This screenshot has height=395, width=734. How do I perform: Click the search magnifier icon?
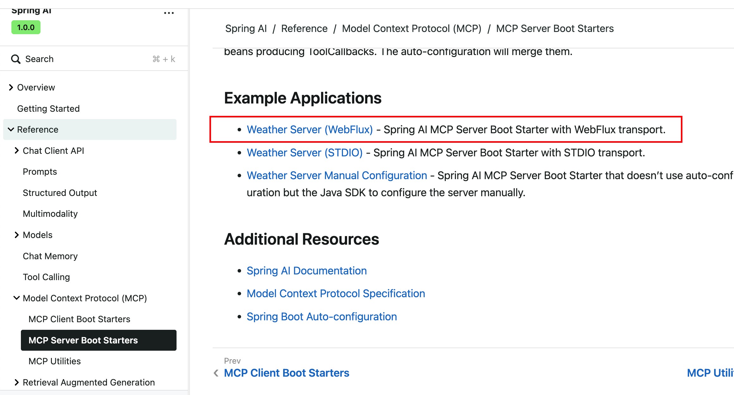coord(16,59)
